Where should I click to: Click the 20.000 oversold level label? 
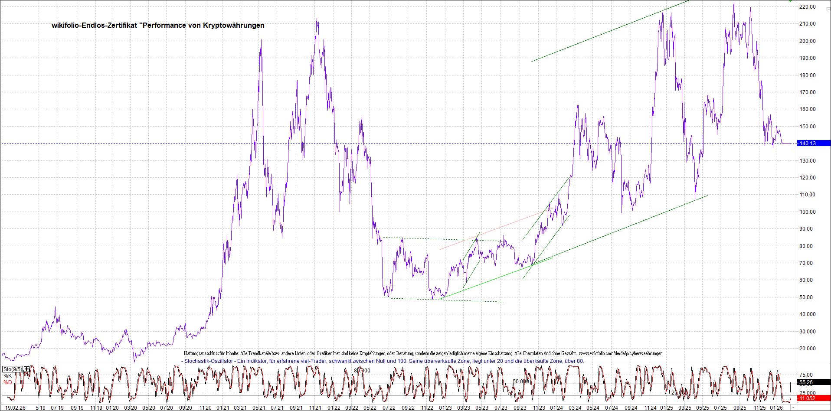tap(679, 393)
